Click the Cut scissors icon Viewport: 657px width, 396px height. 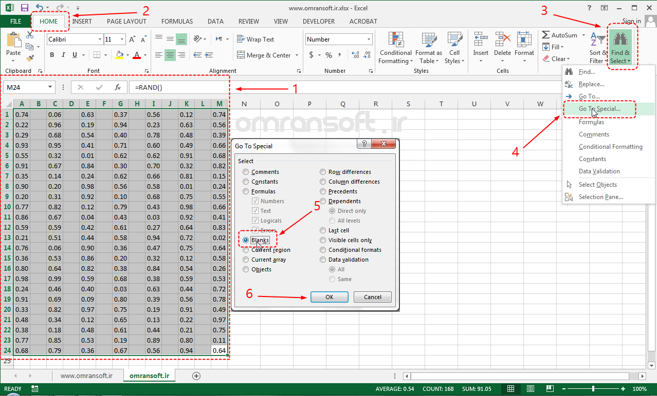point(30,35)
